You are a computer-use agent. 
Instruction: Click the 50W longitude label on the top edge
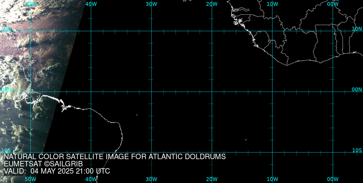(x=30, y=4)
